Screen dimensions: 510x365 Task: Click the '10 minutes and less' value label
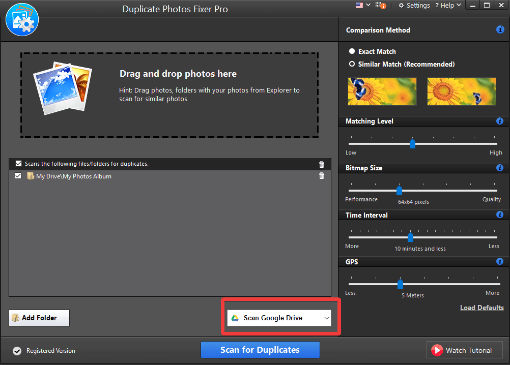point(420,249)
